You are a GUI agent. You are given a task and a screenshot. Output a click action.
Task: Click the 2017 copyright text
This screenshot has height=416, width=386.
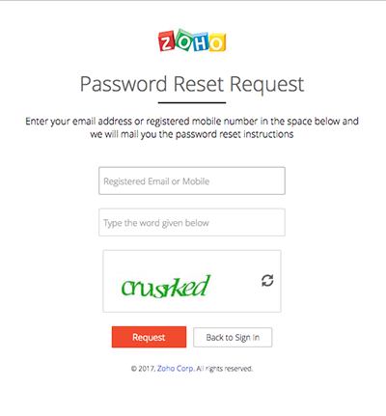(143, 369)
